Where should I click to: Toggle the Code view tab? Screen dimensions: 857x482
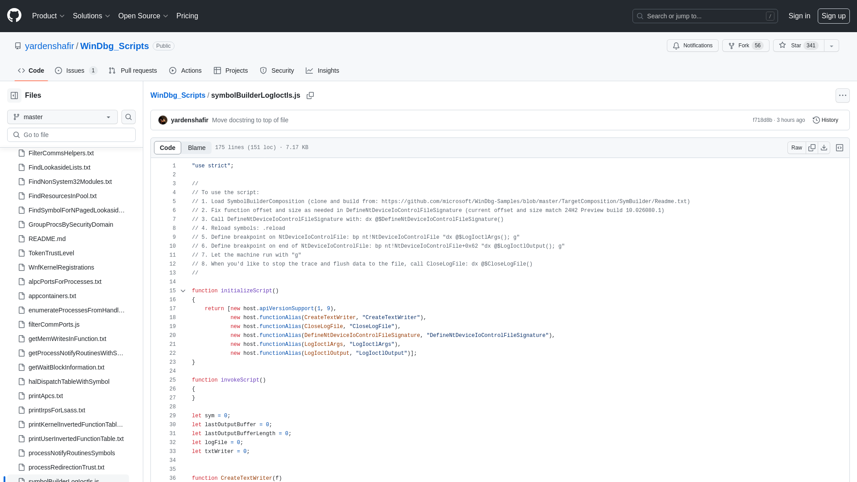(x=167, y=147)
